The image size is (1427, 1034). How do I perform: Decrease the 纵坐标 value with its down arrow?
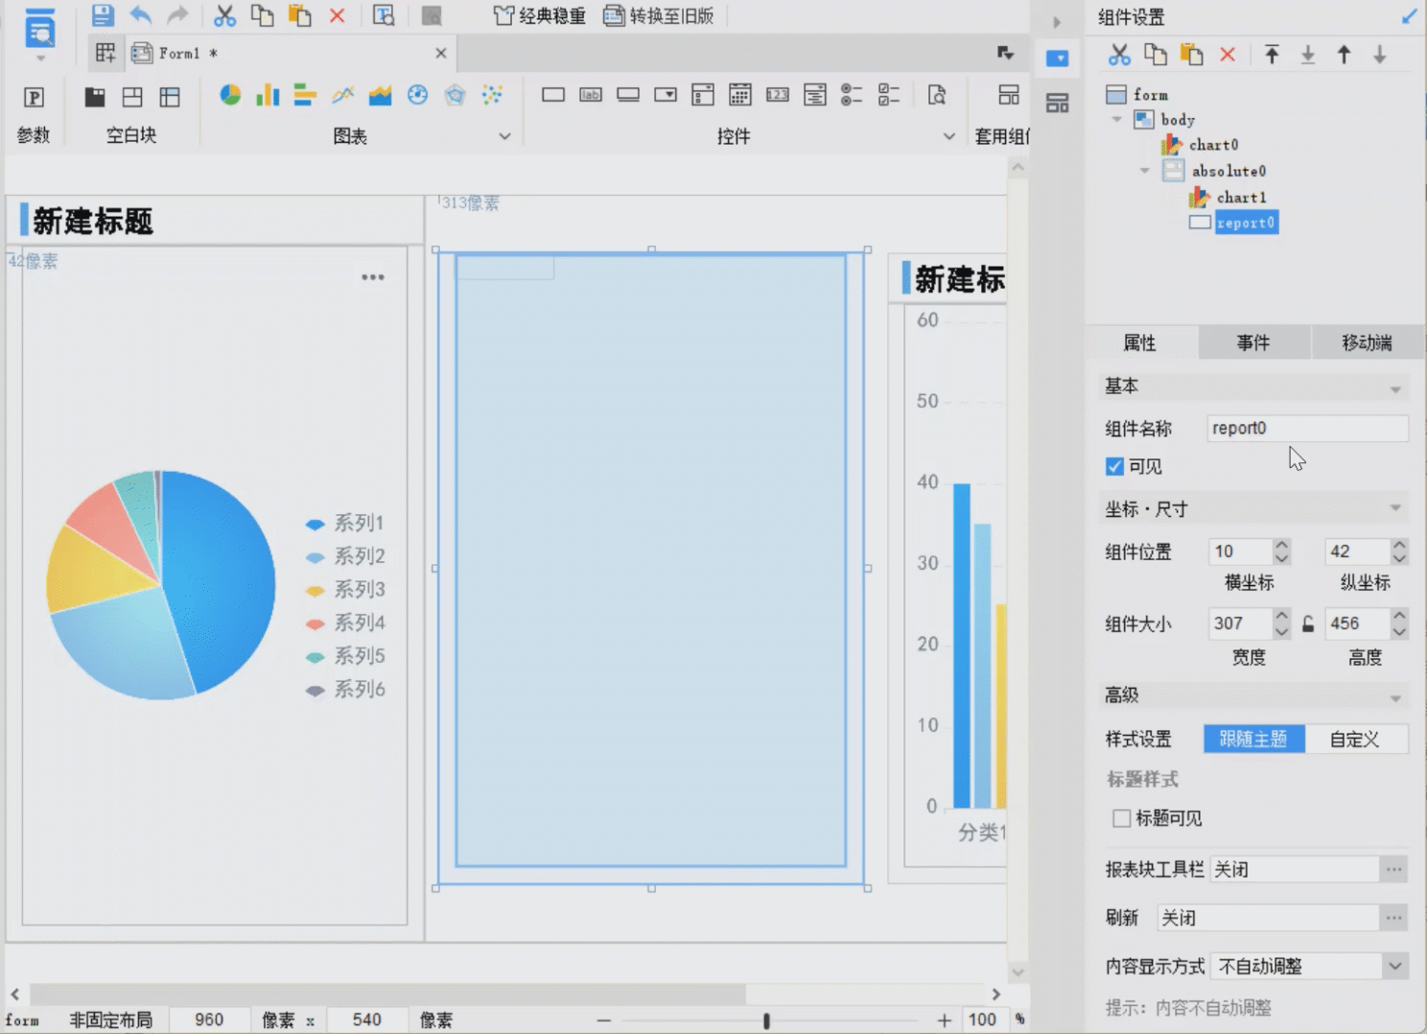coord(1399,558)
